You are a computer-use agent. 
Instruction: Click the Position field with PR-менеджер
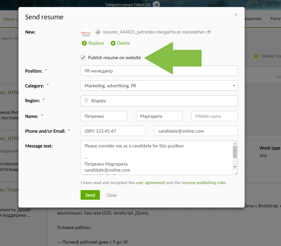point(159,71)
